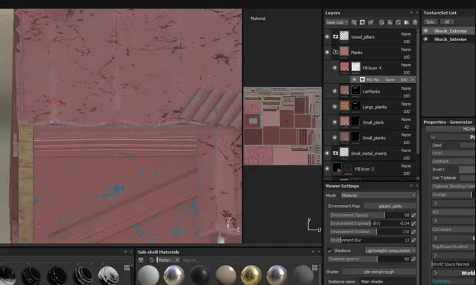The image size is (476, 285).
Task: Select the Shack_Interior texture set
Action: click(x=450, y=39)
